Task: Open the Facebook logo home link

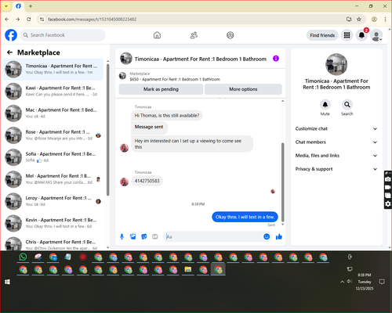Action: tap(11, 35)
